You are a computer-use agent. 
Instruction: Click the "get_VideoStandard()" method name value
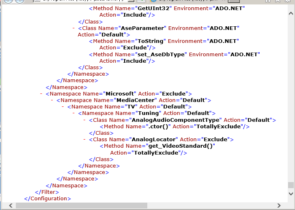click(181, 146)
